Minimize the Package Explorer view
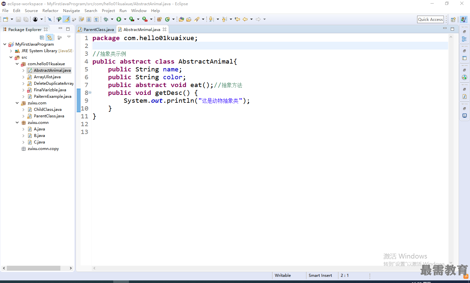The image size is (470, 283). point(60,29)
